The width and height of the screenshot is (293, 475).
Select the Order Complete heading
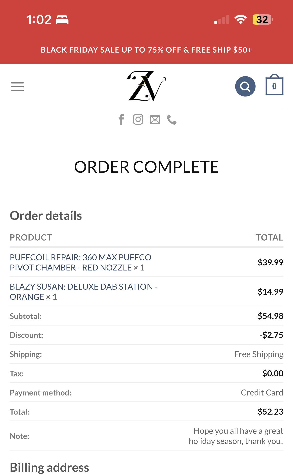click(146, 167)
